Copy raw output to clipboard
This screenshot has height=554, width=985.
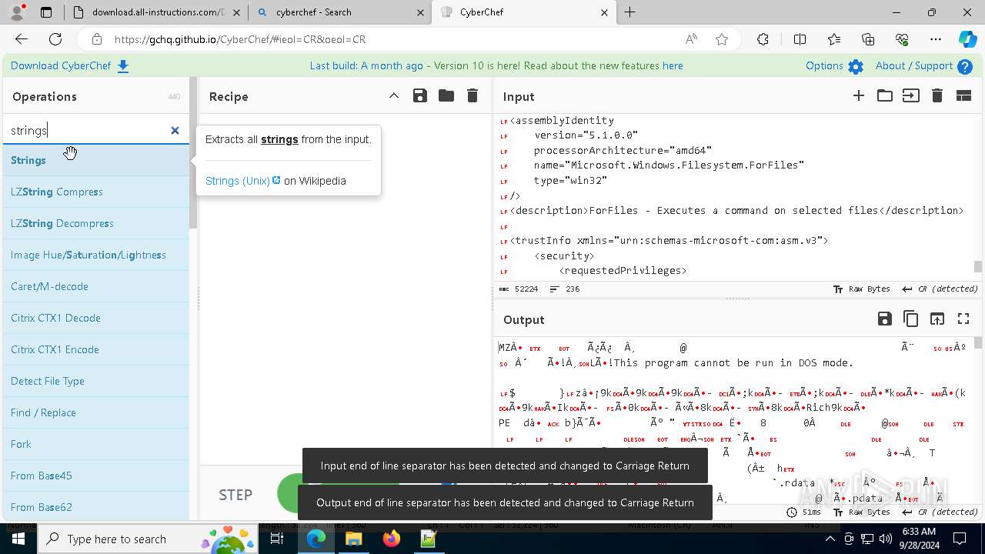910,319
